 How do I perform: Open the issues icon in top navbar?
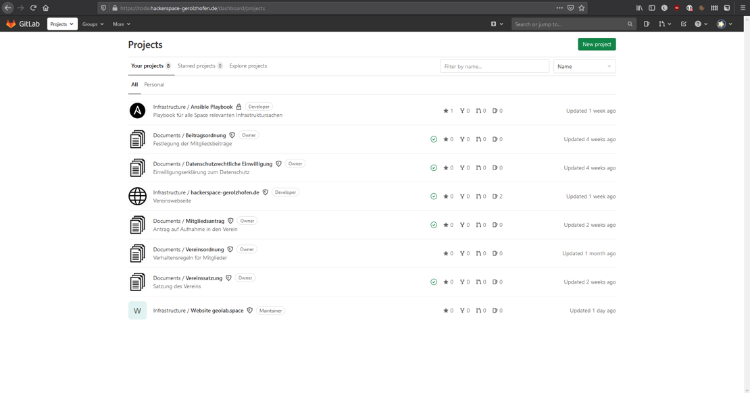(x=646, y=24)
